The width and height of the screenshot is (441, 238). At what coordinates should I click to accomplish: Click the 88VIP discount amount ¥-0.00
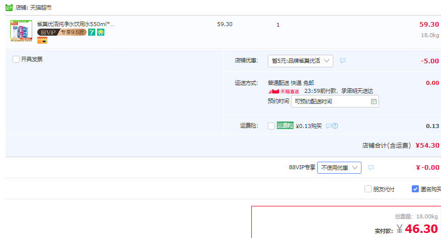click(427, 168)
